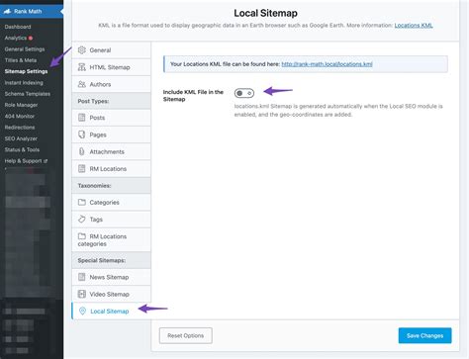Click the Tags tab icon
This screenshot has width=469, height=359.
tap(82, 220)
